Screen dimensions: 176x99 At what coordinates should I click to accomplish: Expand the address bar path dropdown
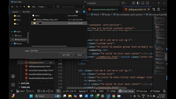pyautogui.click(x=54, y=7)
